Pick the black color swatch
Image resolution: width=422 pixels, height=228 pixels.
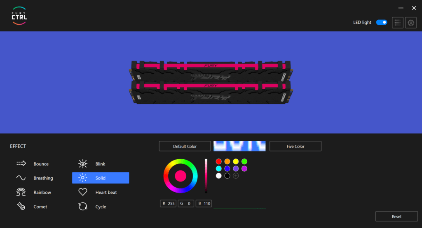227,176
